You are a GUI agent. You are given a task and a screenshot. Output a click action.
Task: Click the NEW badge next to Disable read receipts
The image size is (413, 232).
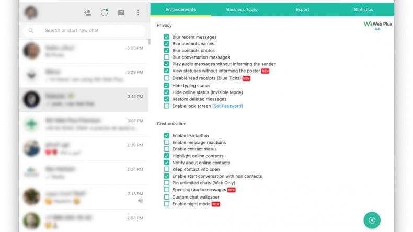pyautogui.click(x=246, y=78)
